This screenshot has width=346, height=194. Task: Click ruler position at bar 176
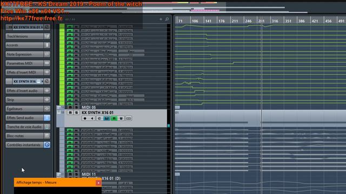coord(222,21)
